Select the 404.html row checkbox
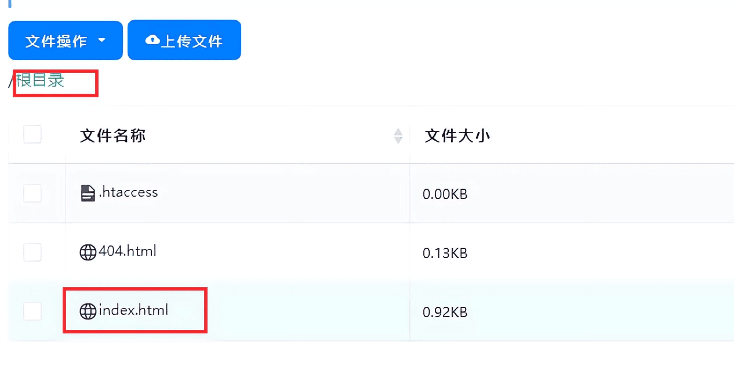Screen dimensions: 734x367 click(32, 252)
